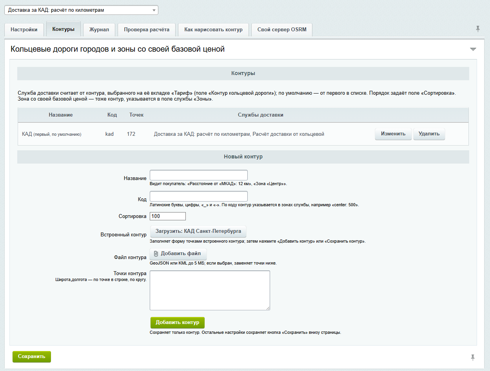Click the 172 points count cell
The image size is (490, 371).
click(131, 134)
